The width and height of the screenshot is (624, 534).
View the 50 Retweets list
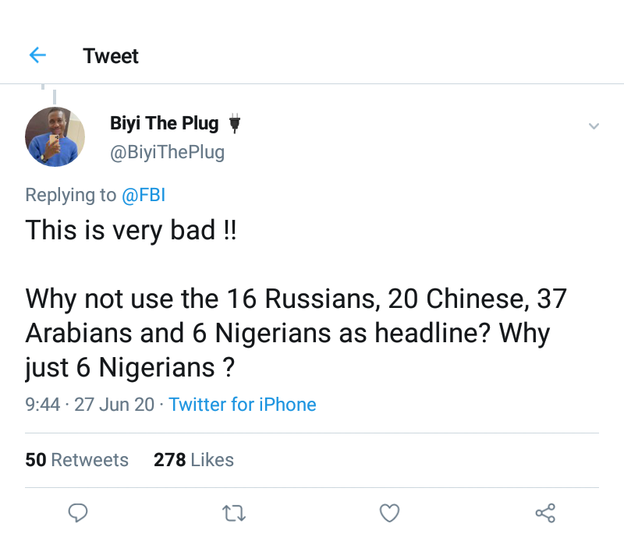tap(76, 460)
